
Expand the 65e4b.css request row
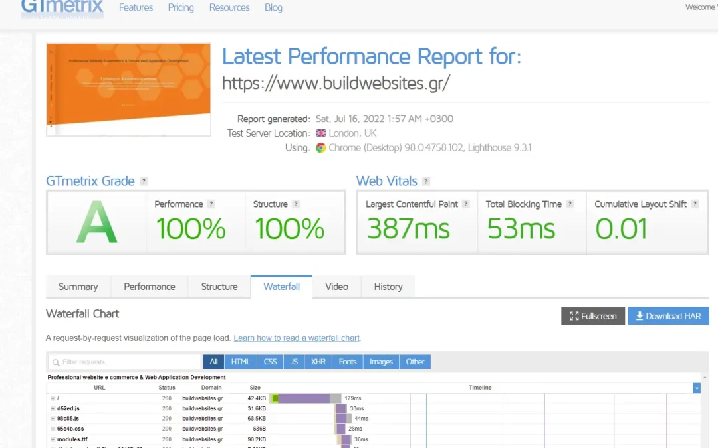[x=53, y=429]
